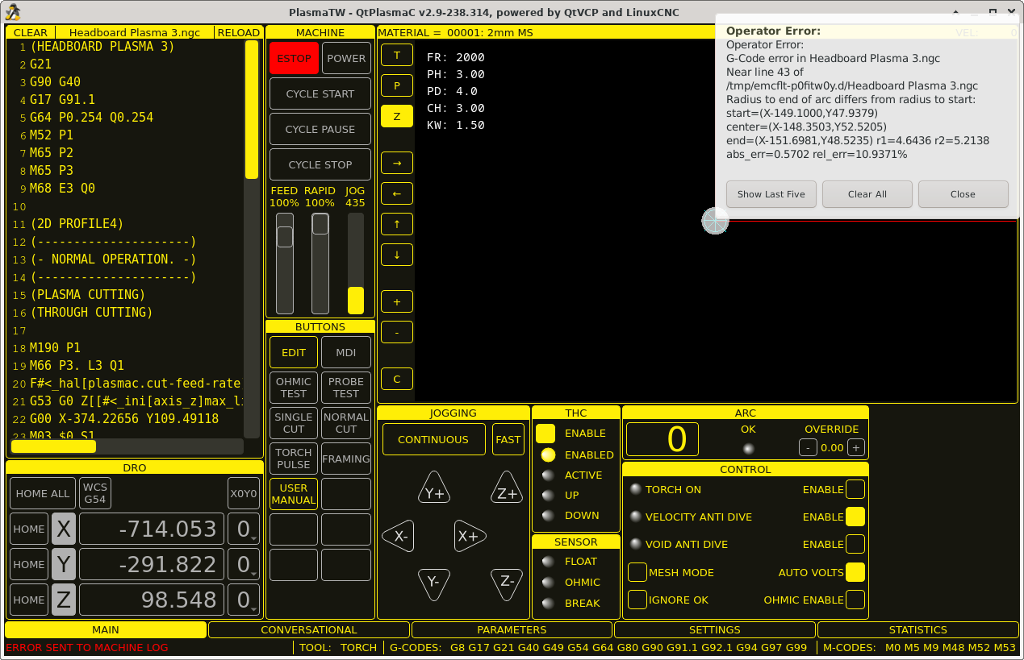The width and height of the screenshot is (1024, 660).
Task: Pan preview right with the right arrow
Action: [397, 163]
